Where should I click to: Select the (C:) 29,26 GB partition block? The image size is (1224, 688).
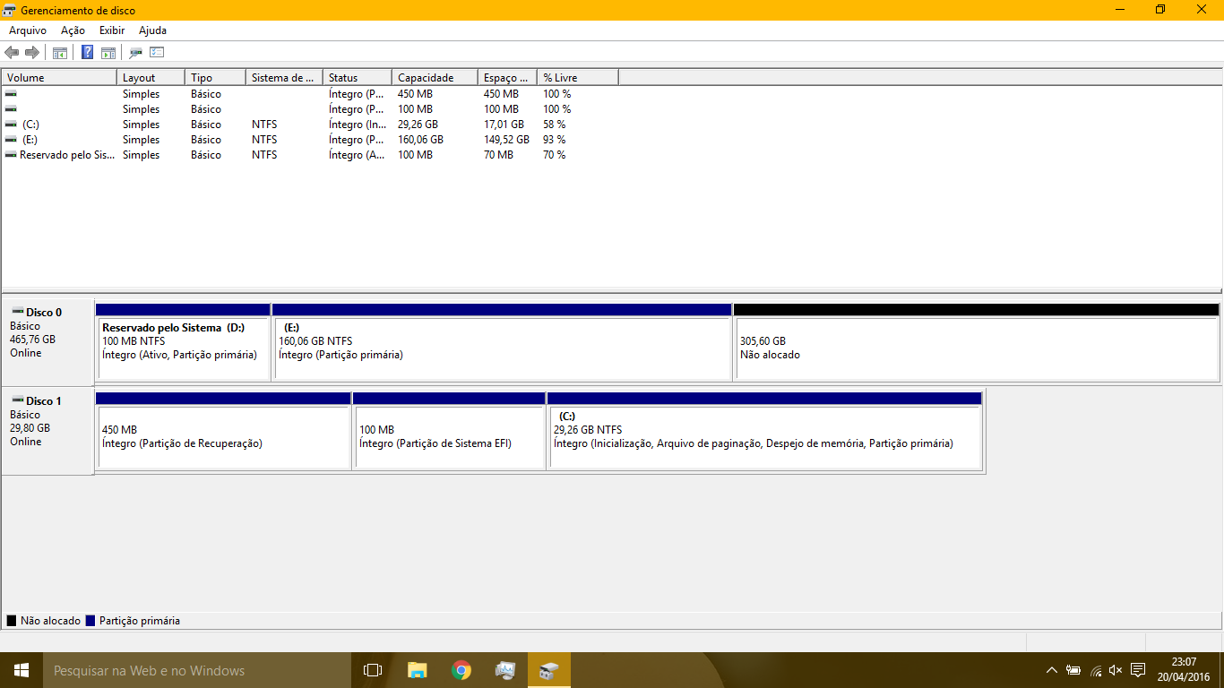tap(764, 430)
